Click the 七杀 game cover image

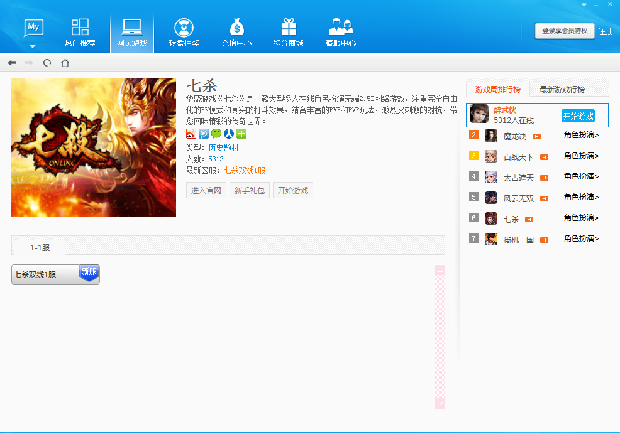94,147
